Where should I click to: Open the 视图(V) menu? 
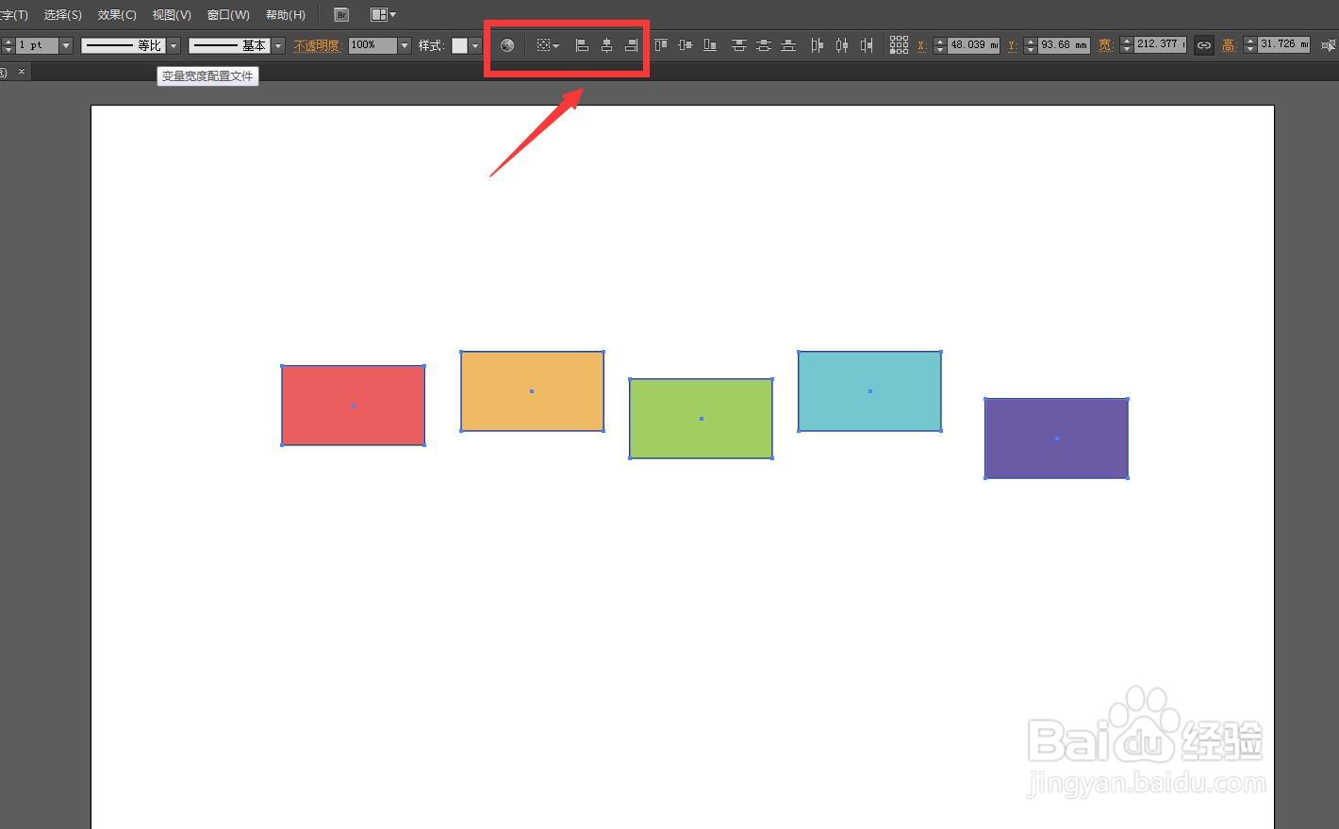172,14
